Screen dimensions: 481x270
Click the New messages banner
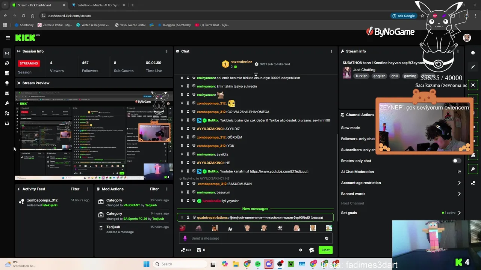255,209
